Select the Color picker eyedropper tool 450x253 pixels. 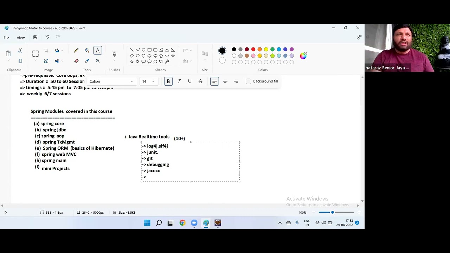click(x=87, y=61)
